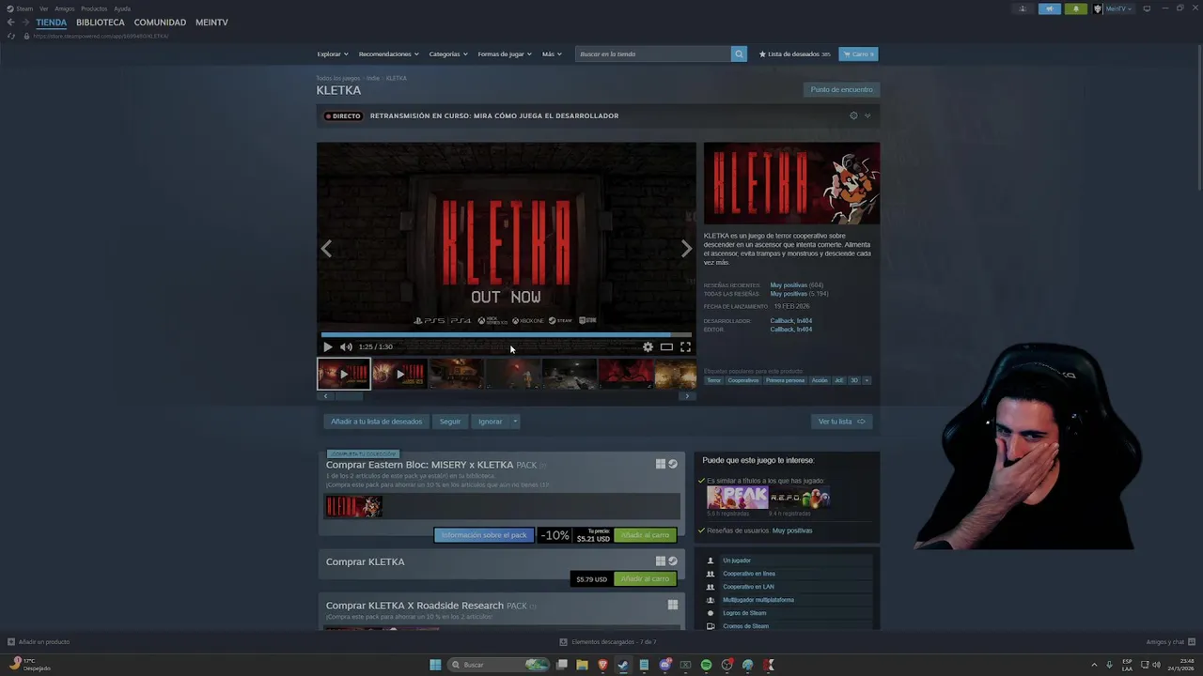Open the Ayuda menu
This screenshot has width=1203, height=676.
[x=122, y=8]
